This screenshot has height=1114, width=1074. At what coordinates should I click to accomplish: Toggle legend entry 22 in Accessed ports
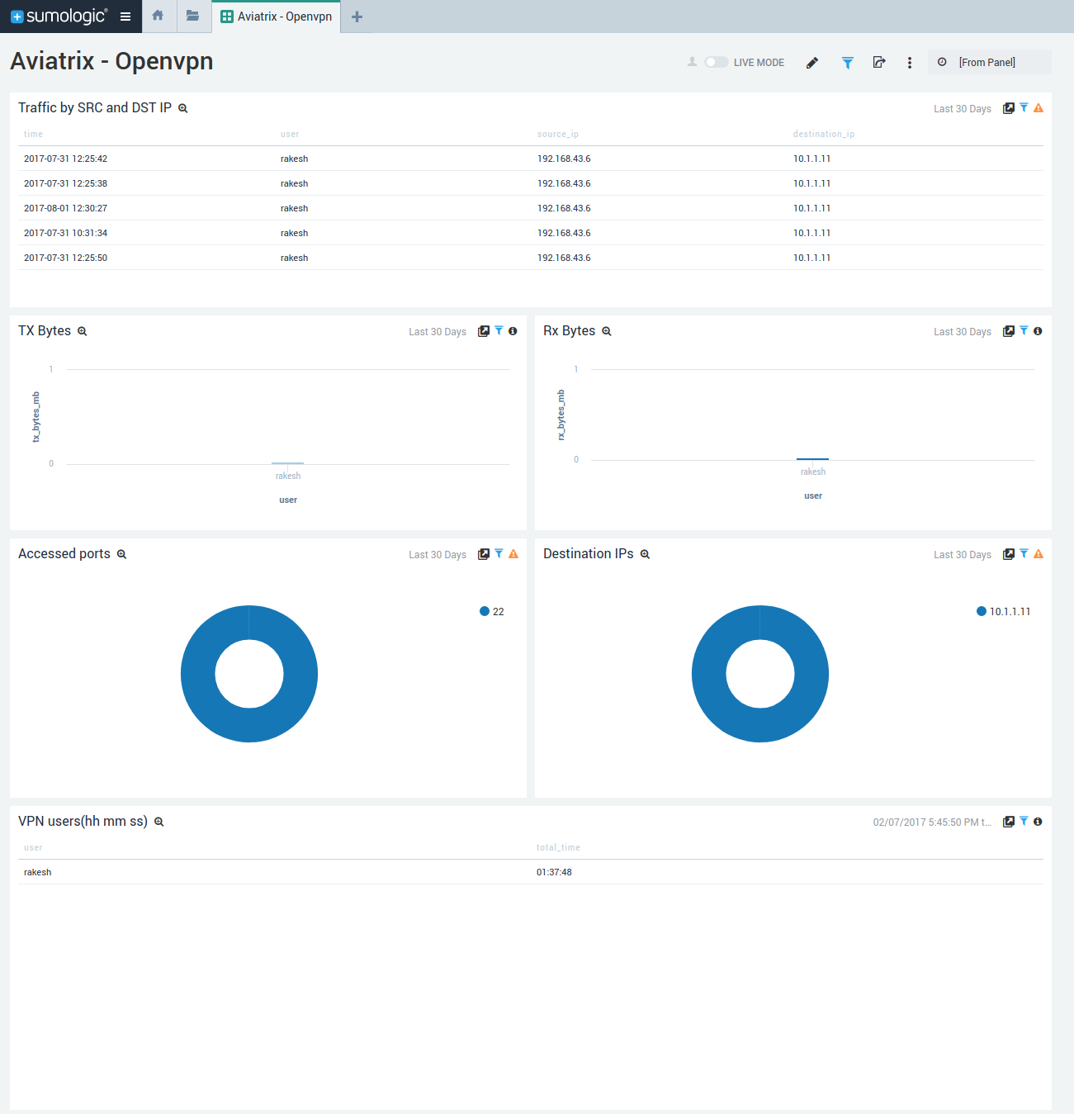point(492,612)
